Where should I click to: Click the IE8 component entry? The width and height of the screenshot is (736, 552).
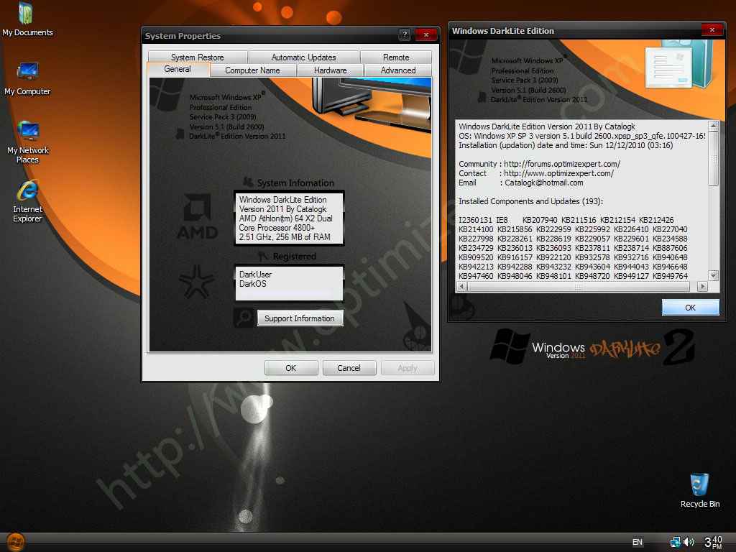pos(502,220)
